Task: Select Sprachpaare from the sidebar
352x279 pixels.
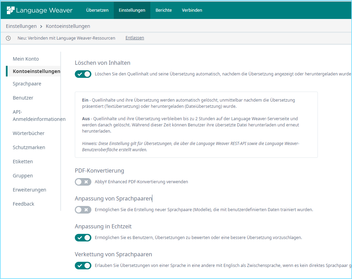Action: 27,83
